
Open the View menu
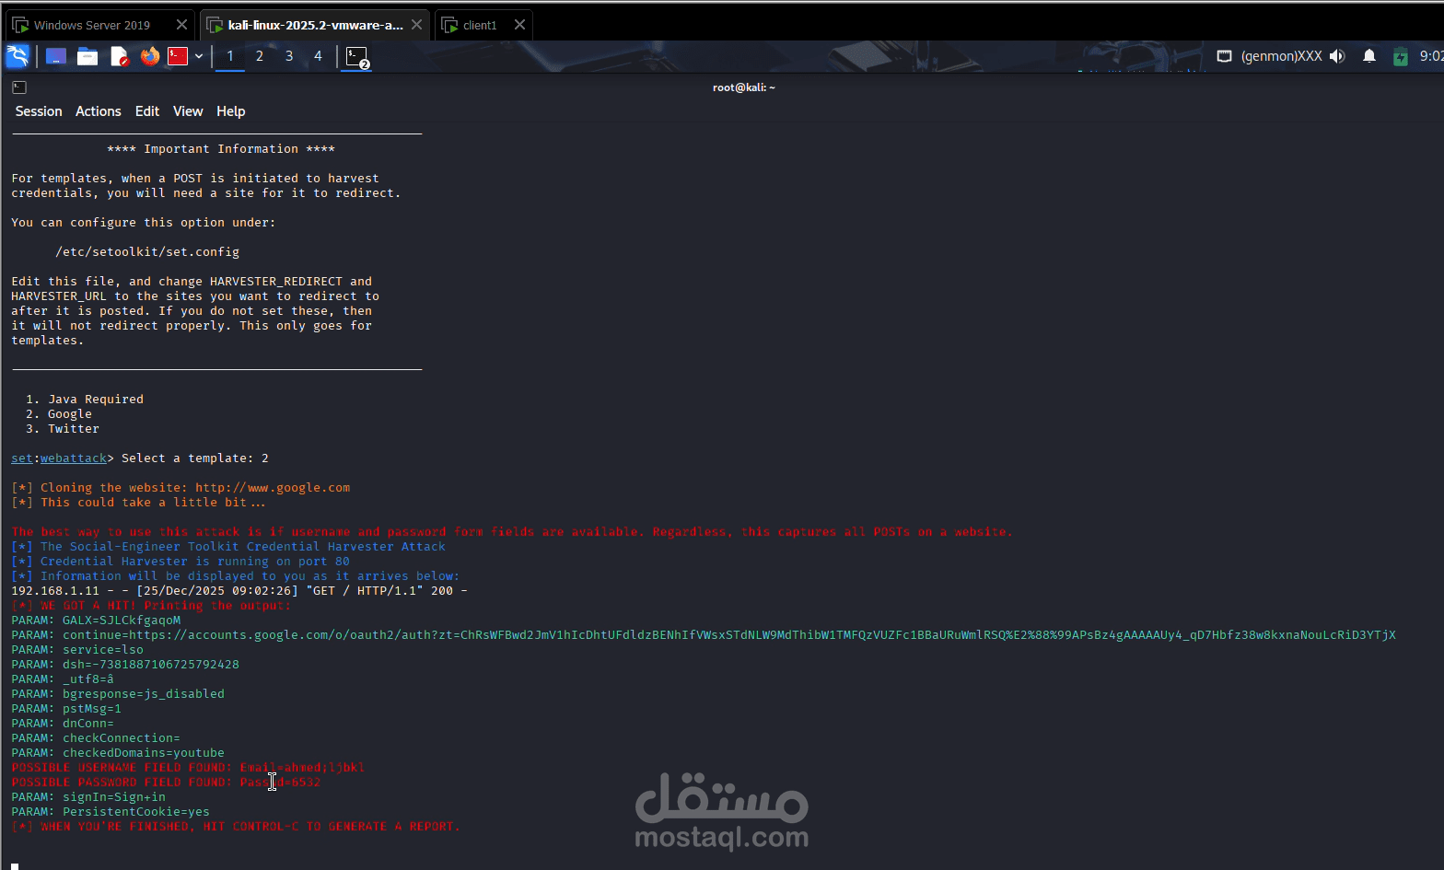(x=188, y=111)
